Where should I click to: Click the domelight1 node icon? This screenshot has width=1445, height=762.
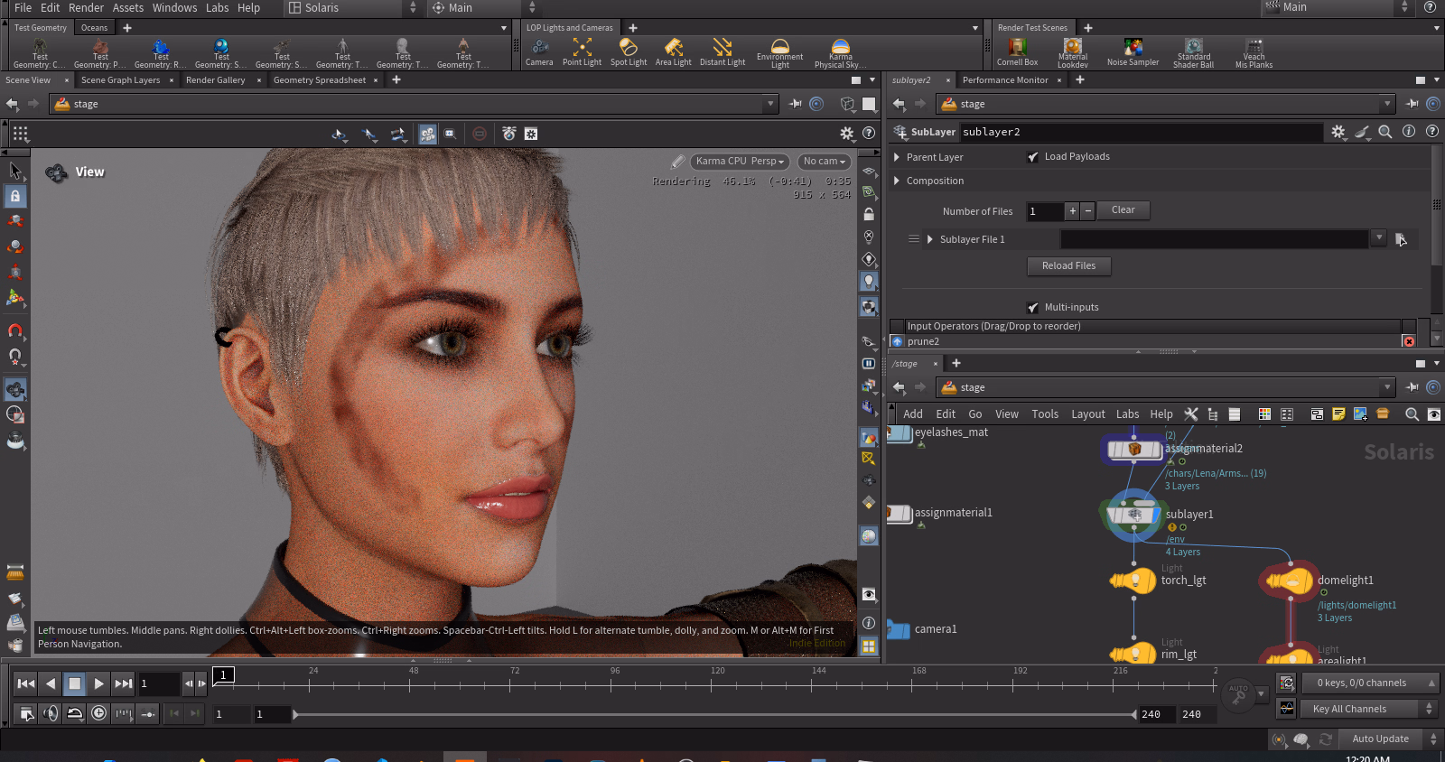point(1289,581)
